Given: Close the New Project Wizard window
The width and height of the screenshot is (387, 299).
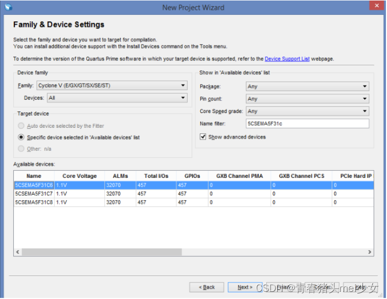Looking at the screenshot, I should pos(377,5).
